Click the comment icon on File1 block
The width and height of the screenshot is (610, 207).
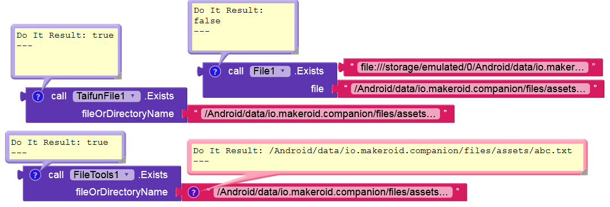click(x=215, y=72)
